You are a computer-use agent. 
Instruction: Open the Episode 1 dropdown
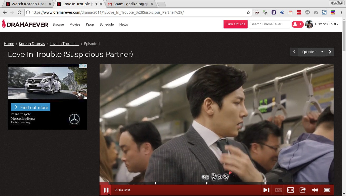click(x=312, y=52)
